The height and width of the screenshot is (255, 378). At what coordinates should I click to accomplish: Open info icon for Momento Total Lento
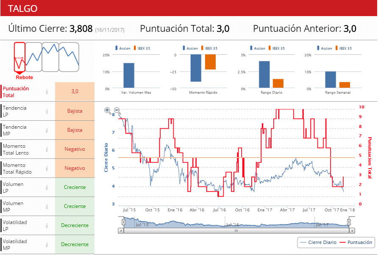coord(47,150)
